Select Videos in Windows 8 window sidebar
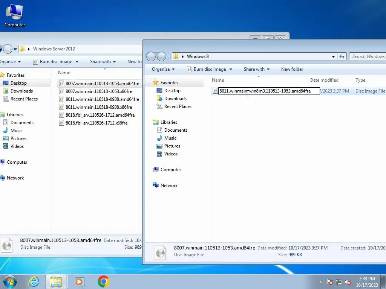 [171, 154]
